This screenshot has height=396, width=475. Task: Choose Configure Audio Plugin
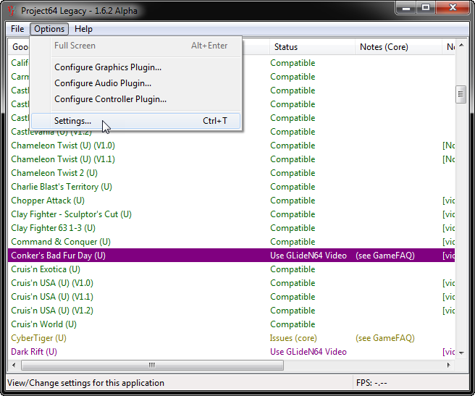point(136,83)
